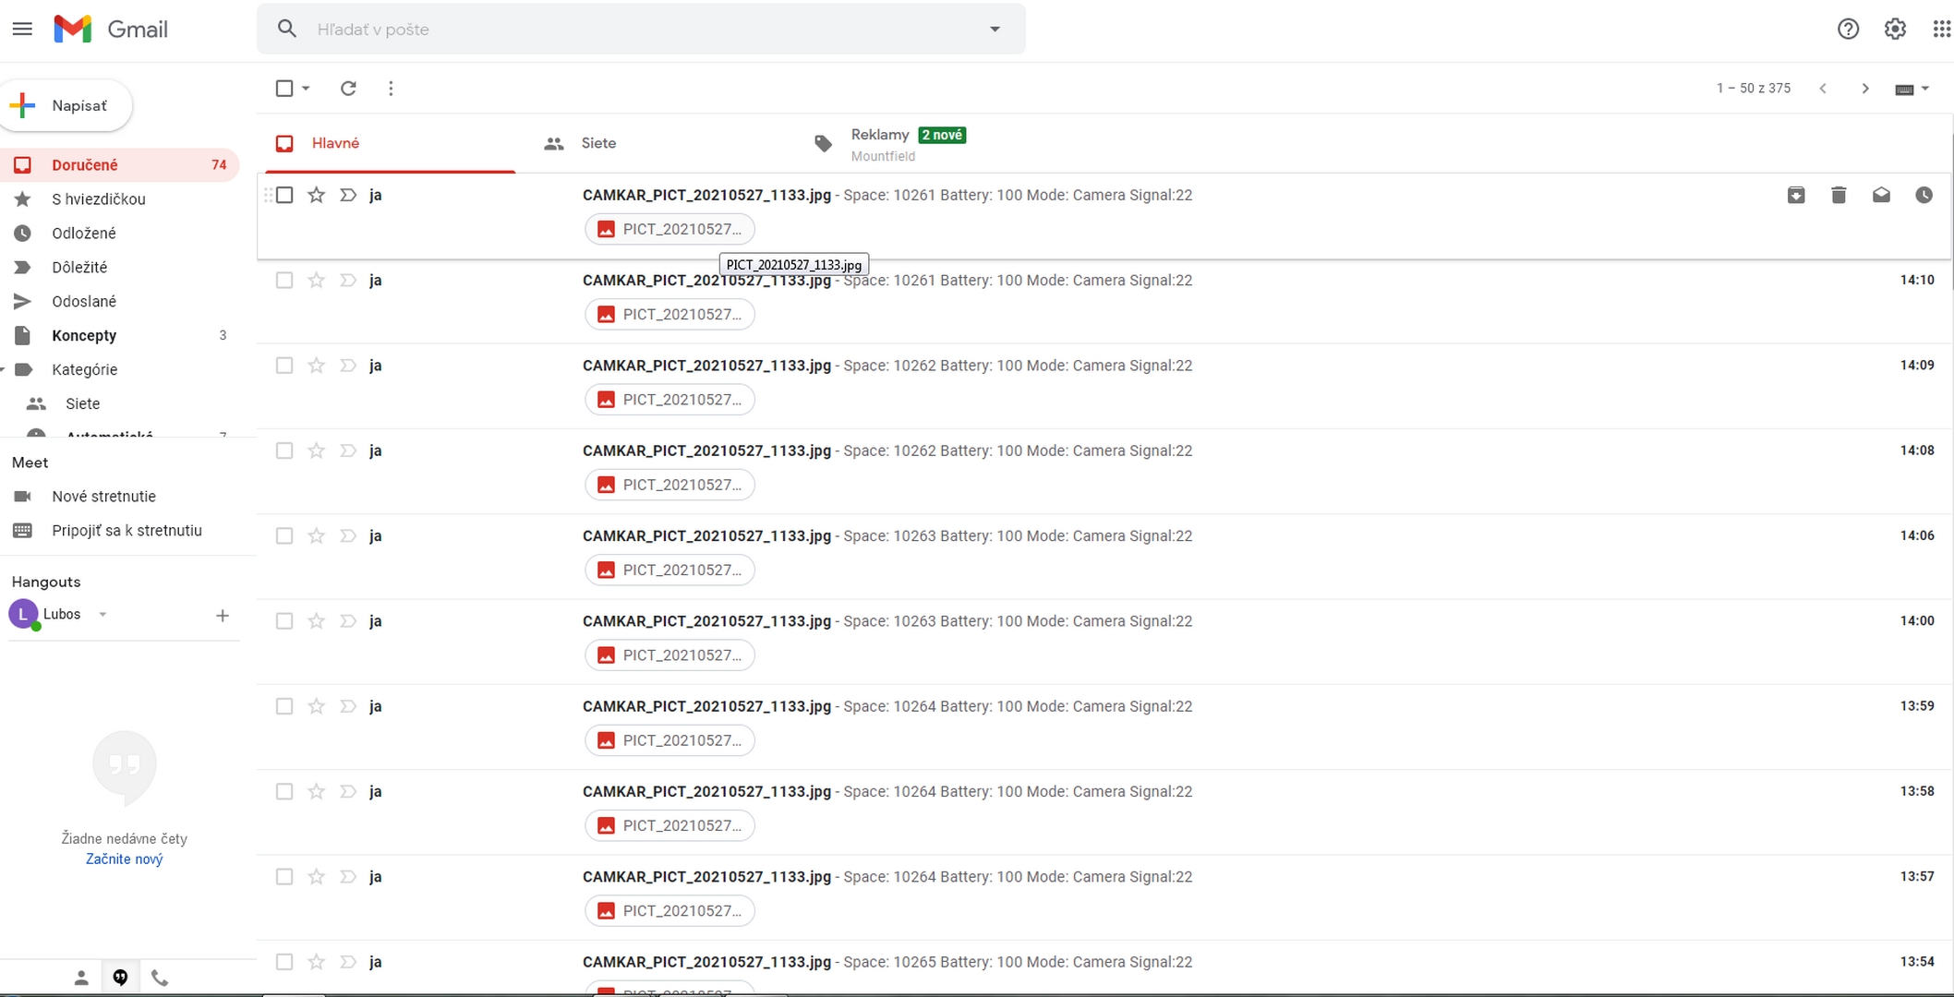1954x997 pixels.
Task: Mark hovered email as unread envelope icon
Action: point(1881,195)
